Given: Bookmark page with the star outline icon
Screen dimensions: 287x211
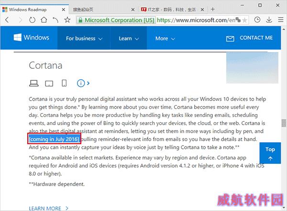Looking at the screenshot, I should coord(67,20).
